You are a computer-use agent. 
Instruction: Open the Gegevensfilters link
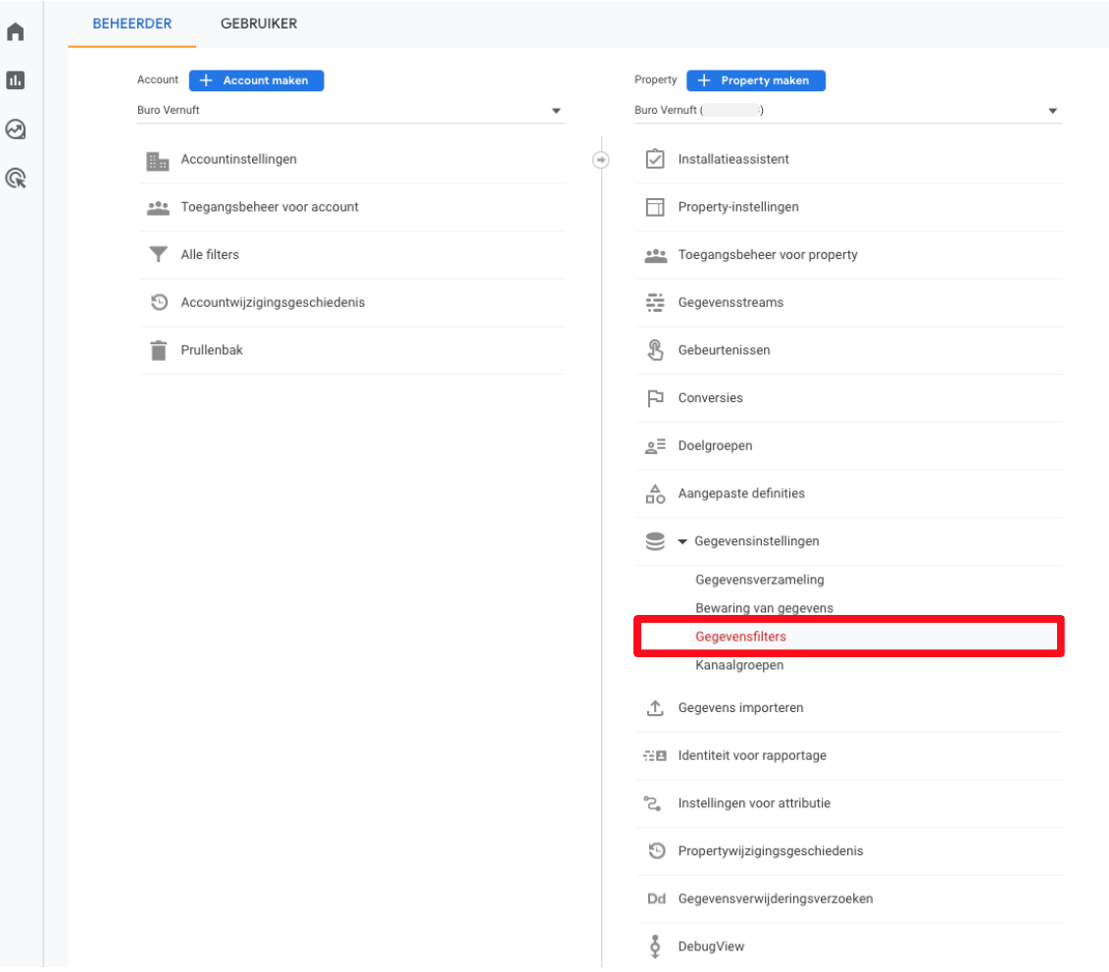(x=740, y=637)
